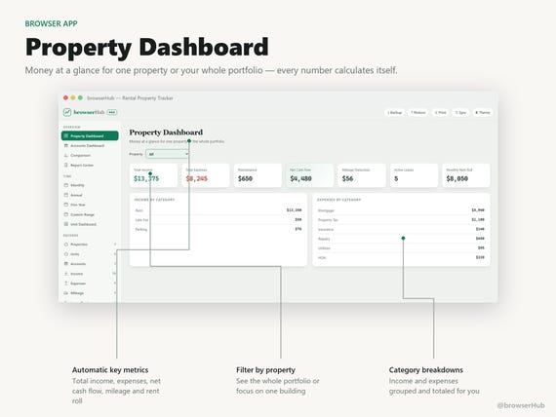Click the browserHub logo icon

67,112
